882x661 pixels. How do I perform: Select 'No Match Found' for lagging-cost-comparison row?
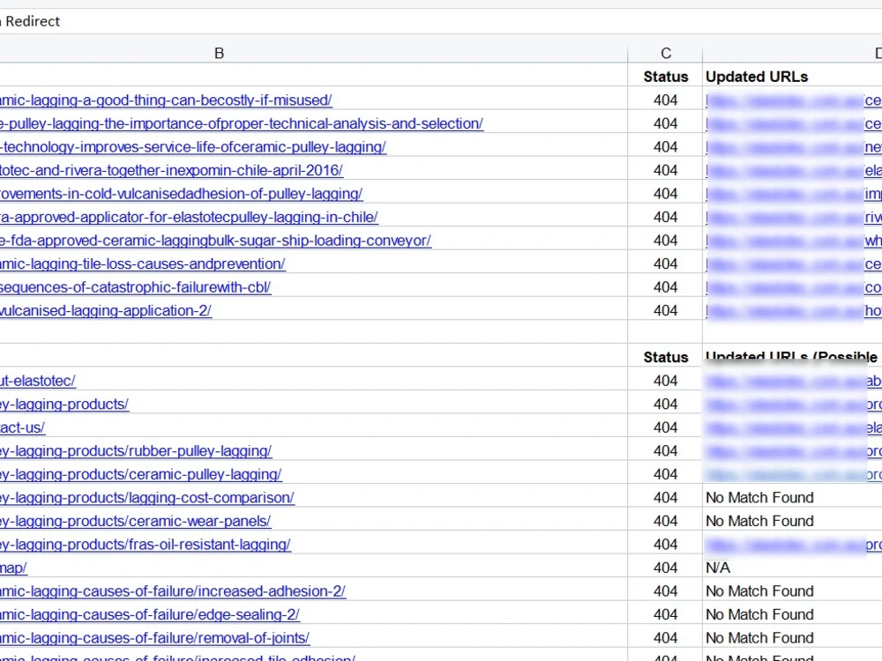point(760,498)
